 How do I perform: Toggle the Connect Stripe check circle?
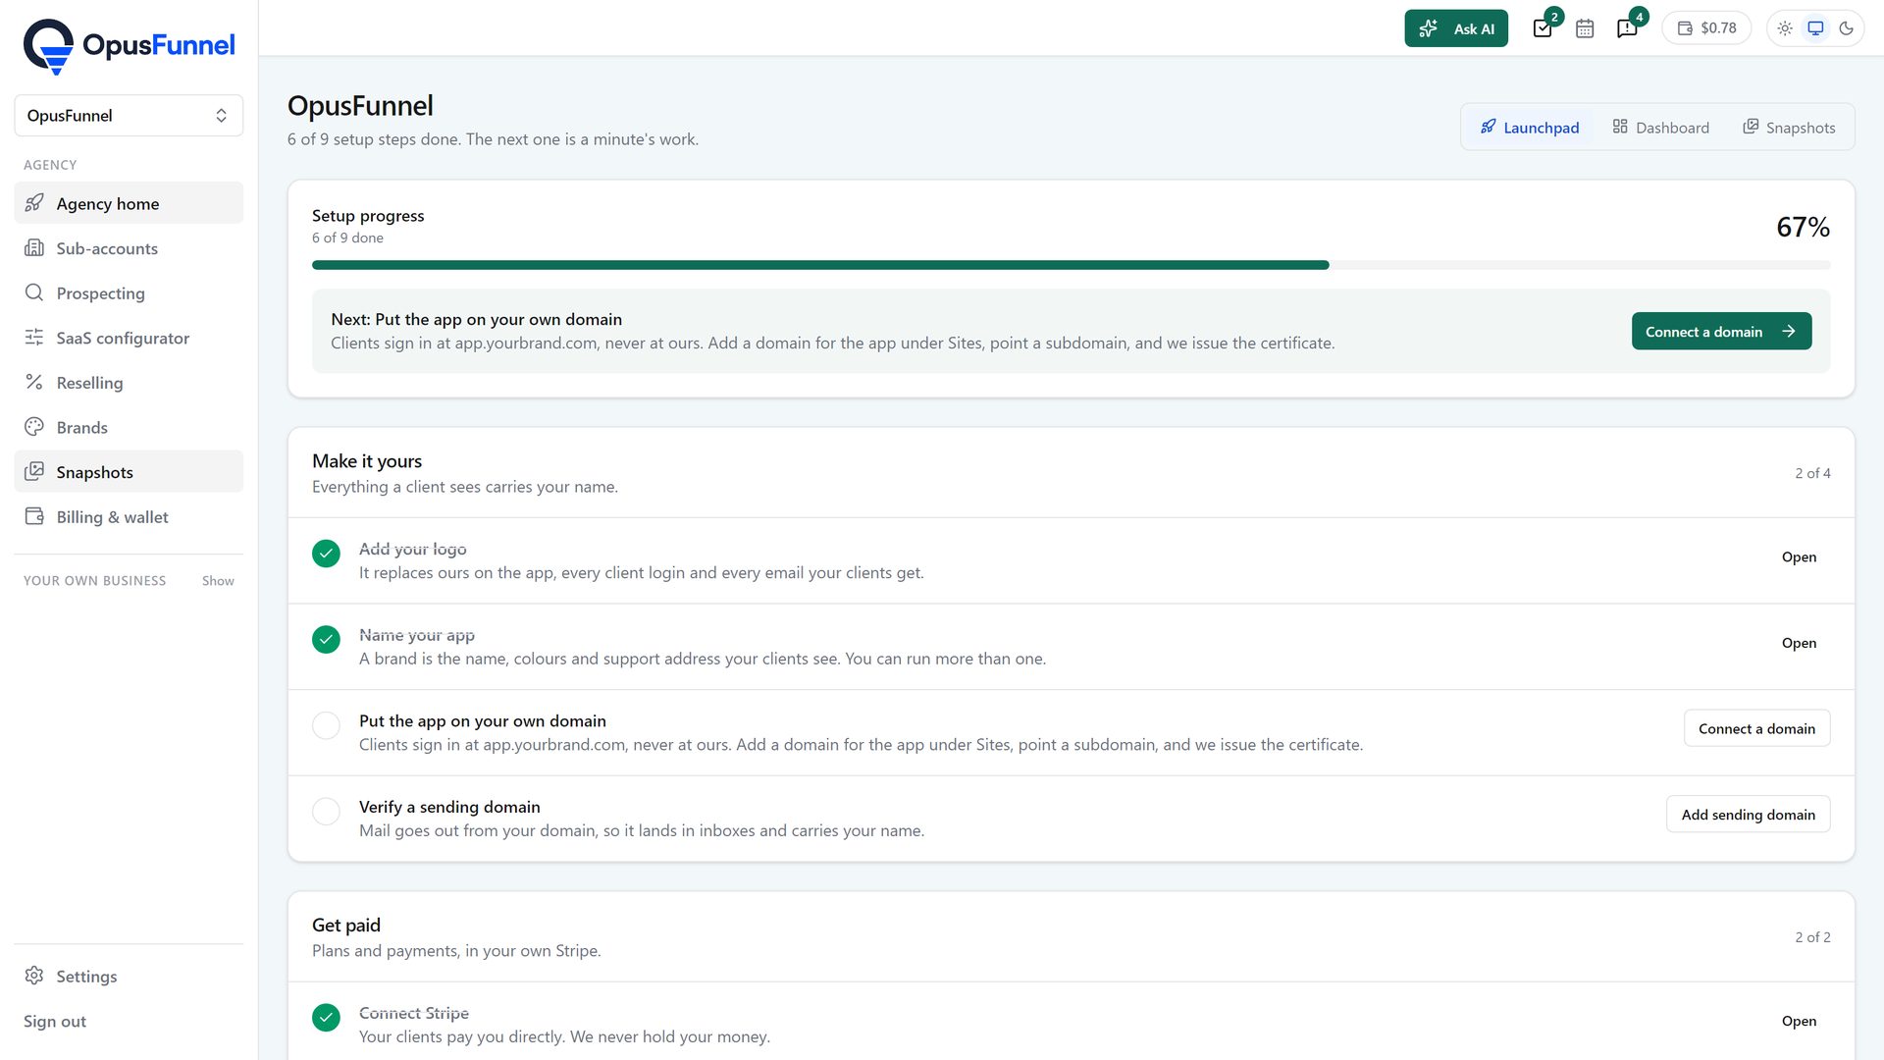[326, 1018]
